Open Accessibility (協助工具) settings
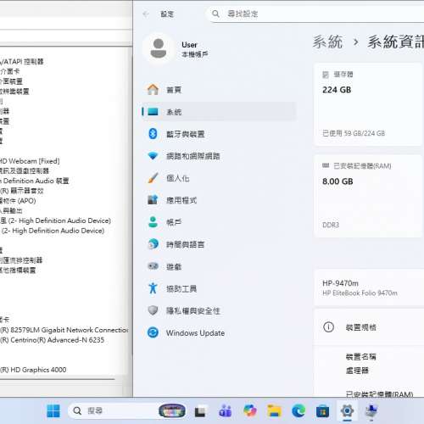Screen dimensions: 424x424 [x=219, y=288]
